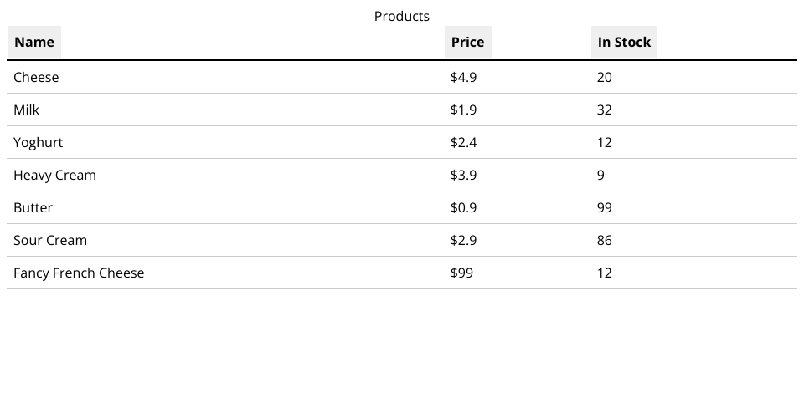Viewport: 804px width, 418px height.
Task: Click the stock value 99 for Butter
Action: point(605,207)
